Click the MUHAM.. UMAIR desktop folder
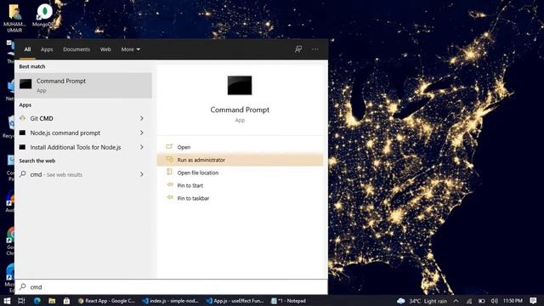 point(14,18)
